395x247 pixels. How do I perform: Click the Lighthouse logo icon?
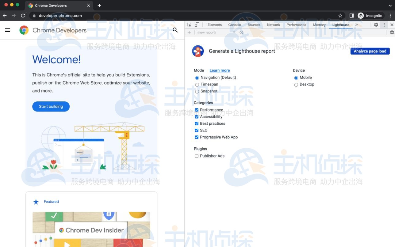(x=198, y=51)
